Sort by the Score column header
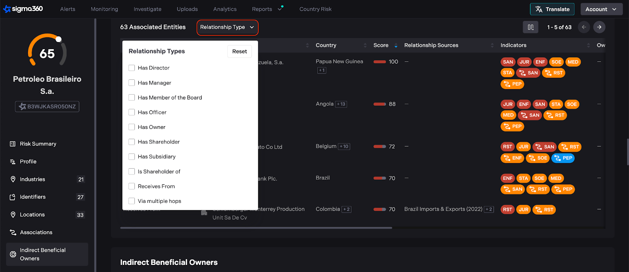Image resolution: width=629 pixels, height=272 pixels. pyautogui.click(x=381, y=45)
